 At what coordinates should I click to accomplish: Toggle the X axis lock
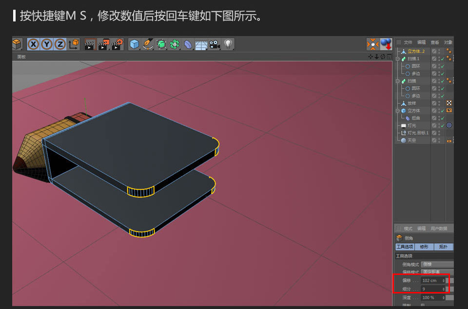coord(33,44)
